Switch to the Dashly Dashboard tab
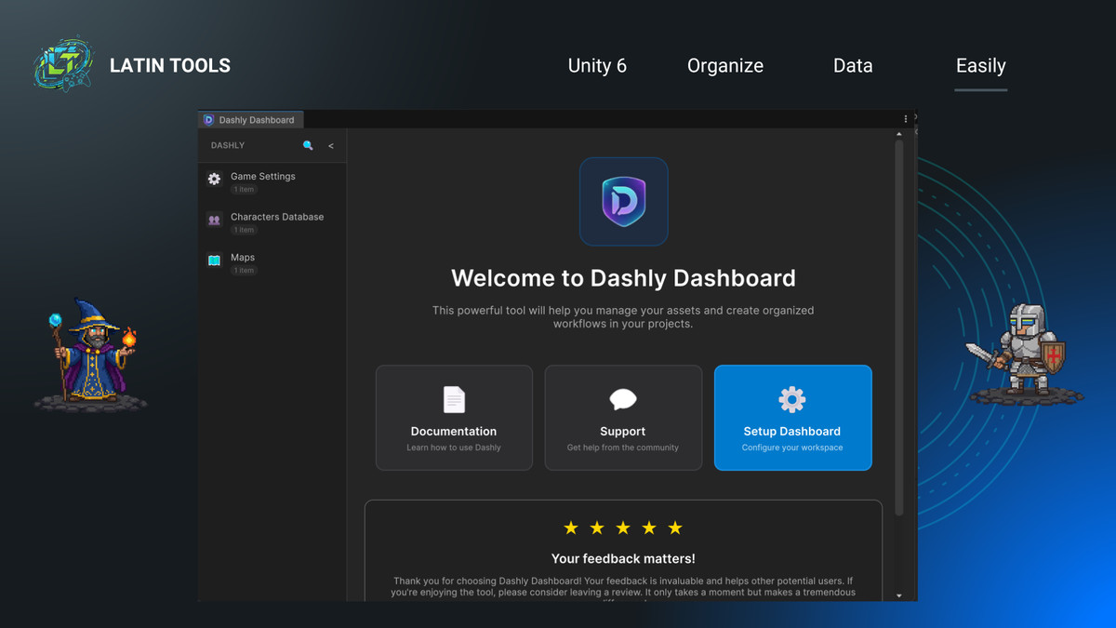 (251, 119)
